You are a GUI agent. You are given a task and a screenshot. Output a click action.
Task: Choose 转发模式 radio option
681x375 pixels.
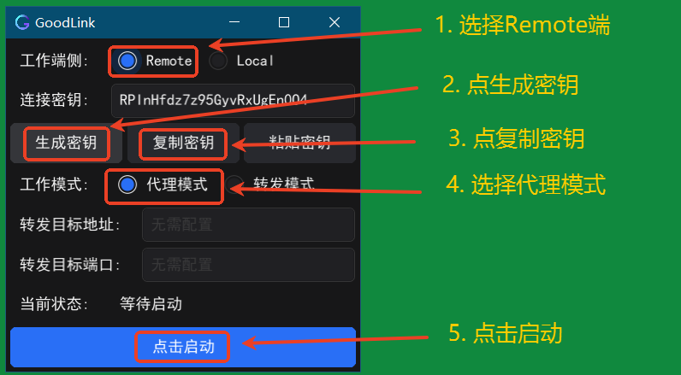pos(234,185)
